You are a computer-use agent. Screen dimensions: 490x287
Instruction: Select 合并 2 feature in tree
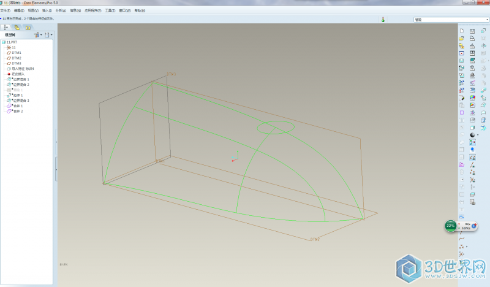tap(15, 111)
